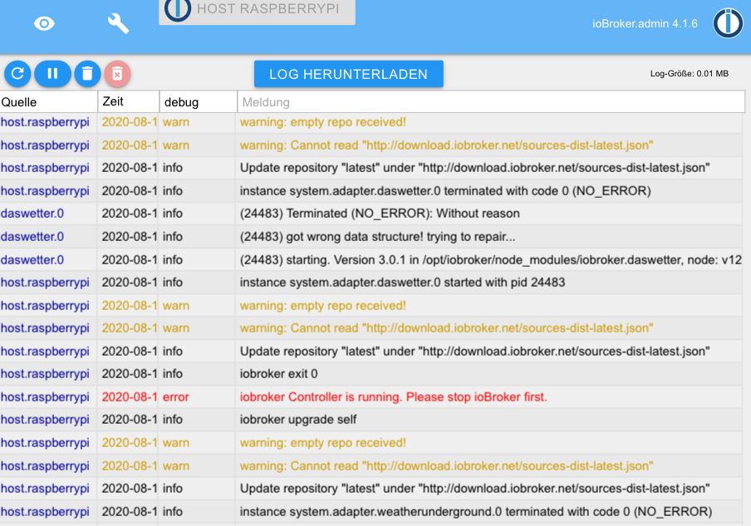
Task: Click the Meldung message filter field
Action: (x=491, y=102)
